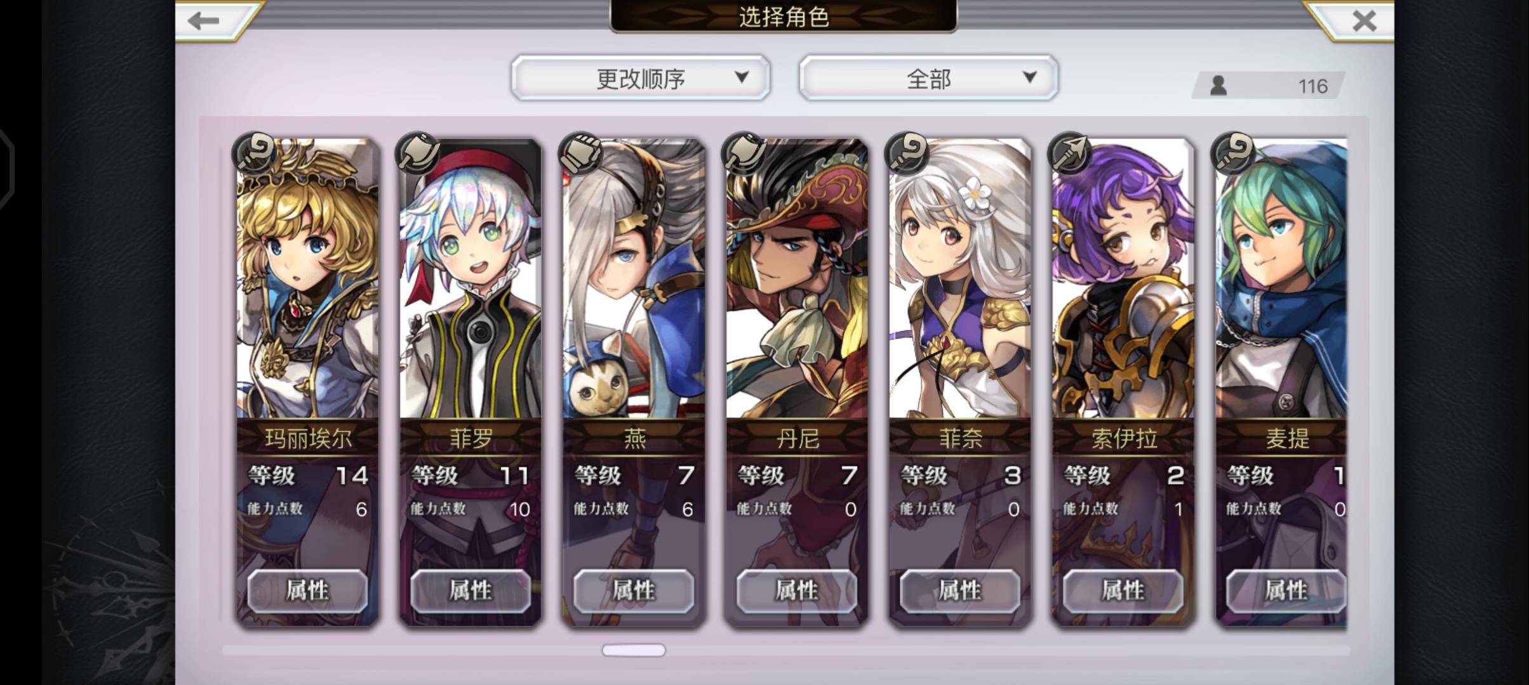
Task: Select character 菲罗 portrait
Action: [471, 279]
